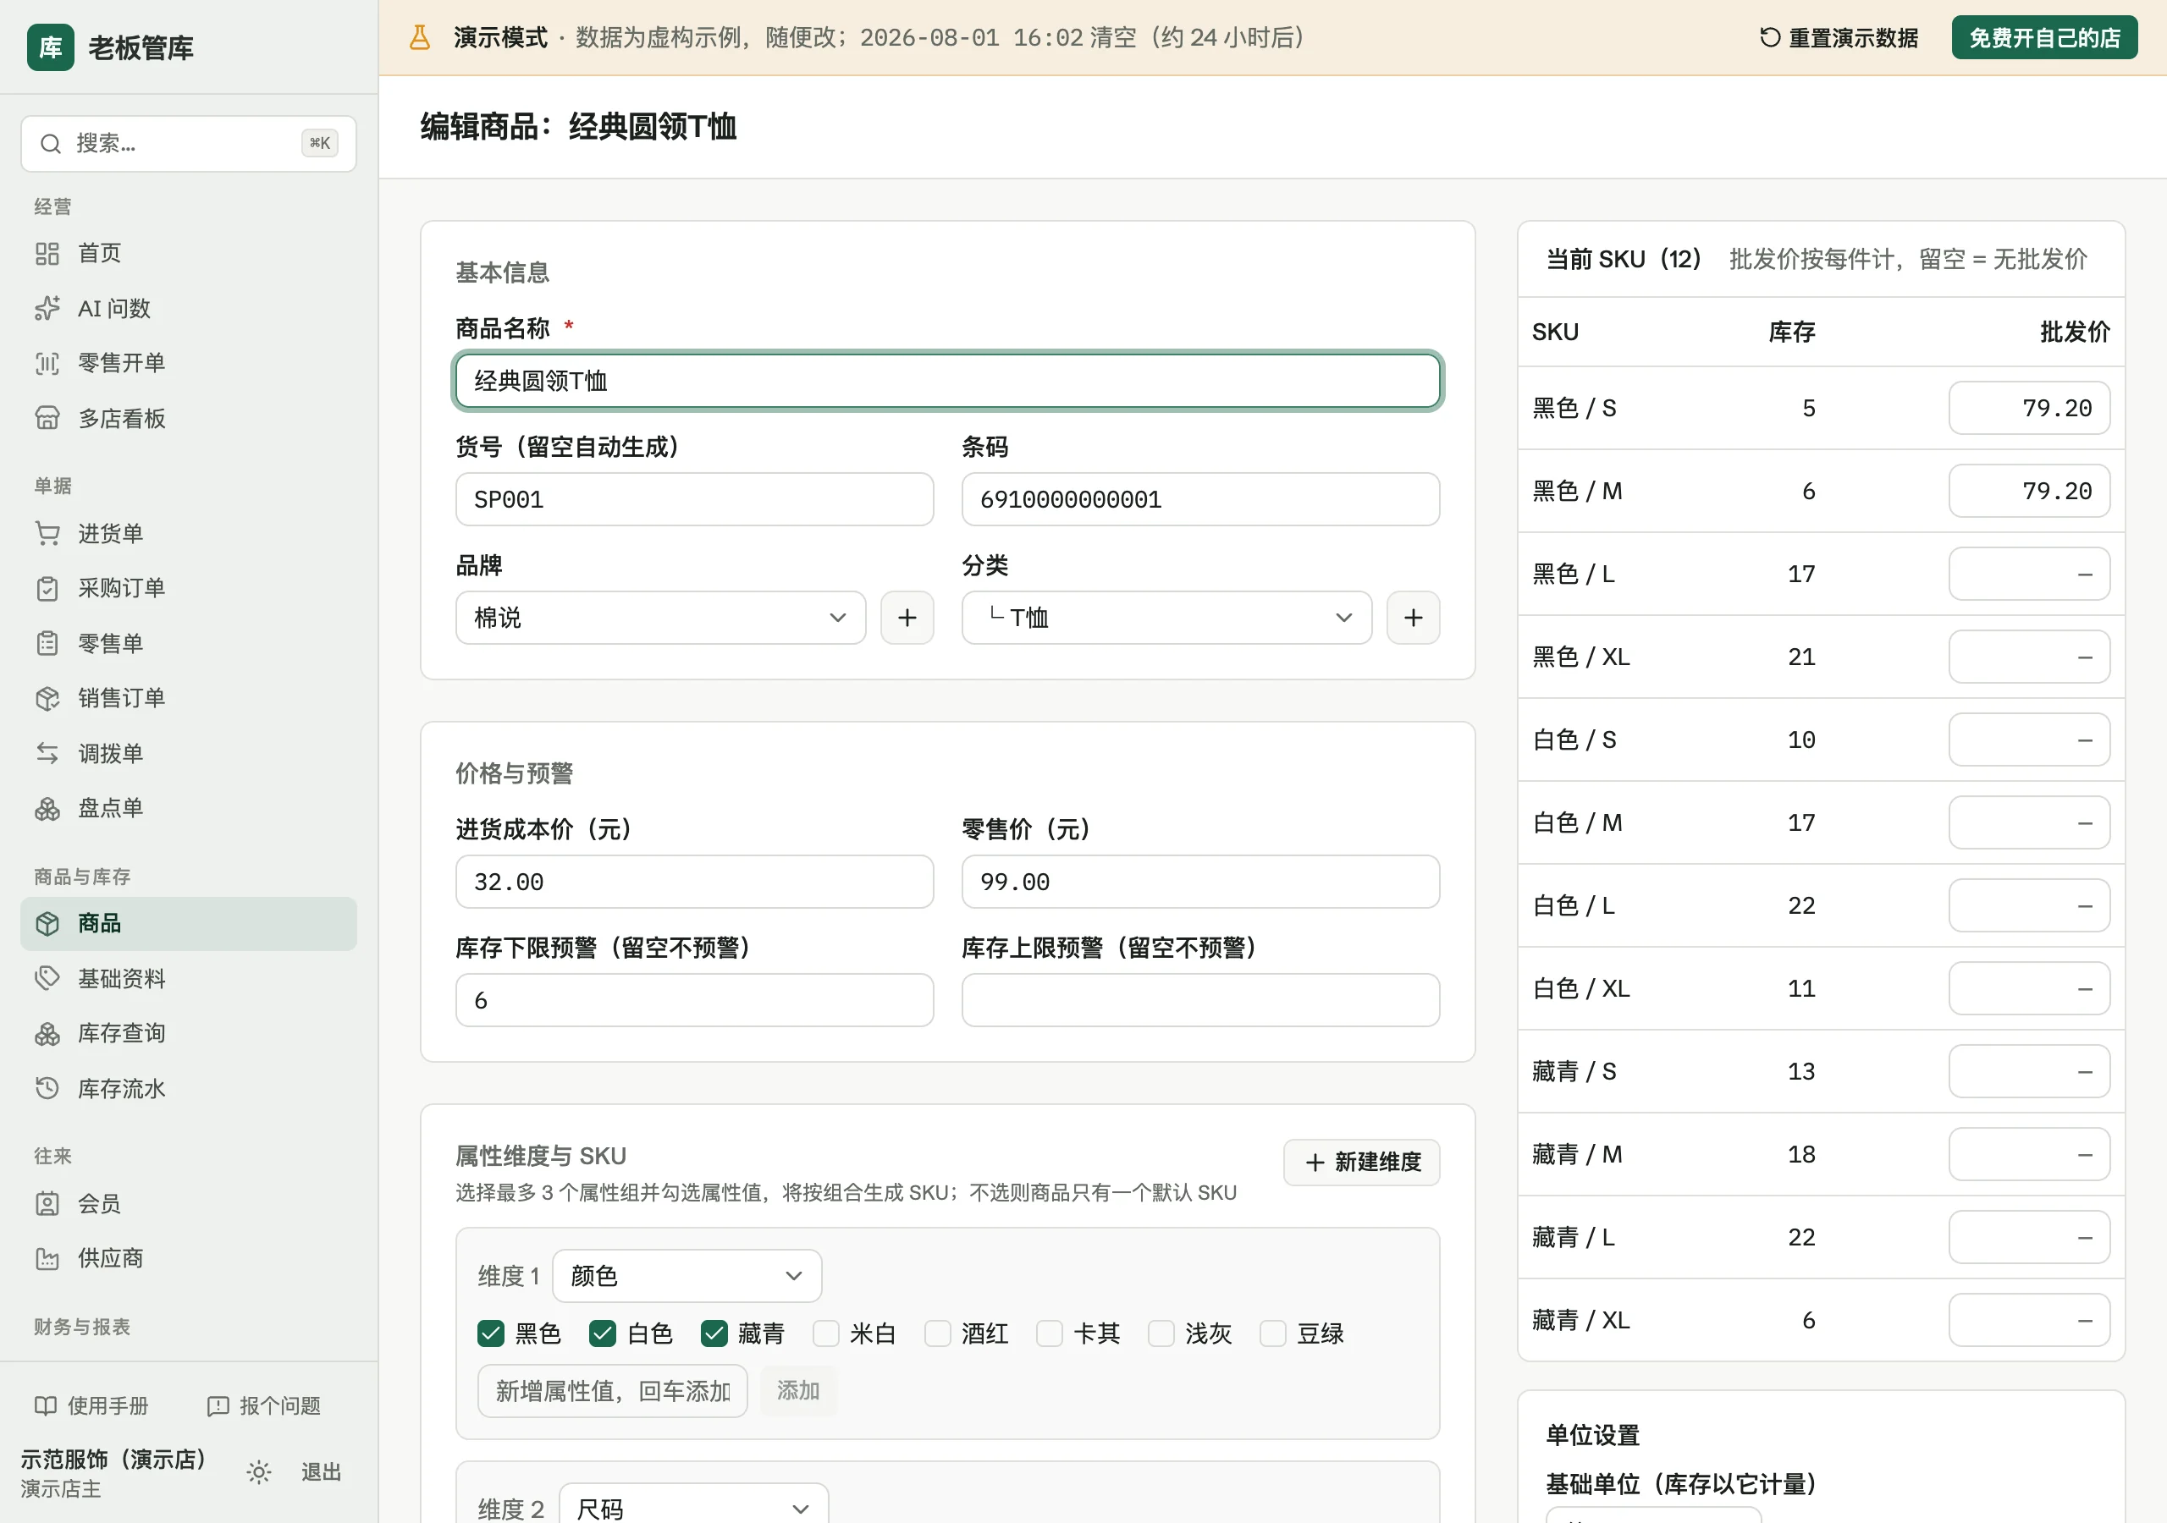The image size is (2167, 1523).
Task: Click the 库存下限预警 field
Action: (695, 1000)
